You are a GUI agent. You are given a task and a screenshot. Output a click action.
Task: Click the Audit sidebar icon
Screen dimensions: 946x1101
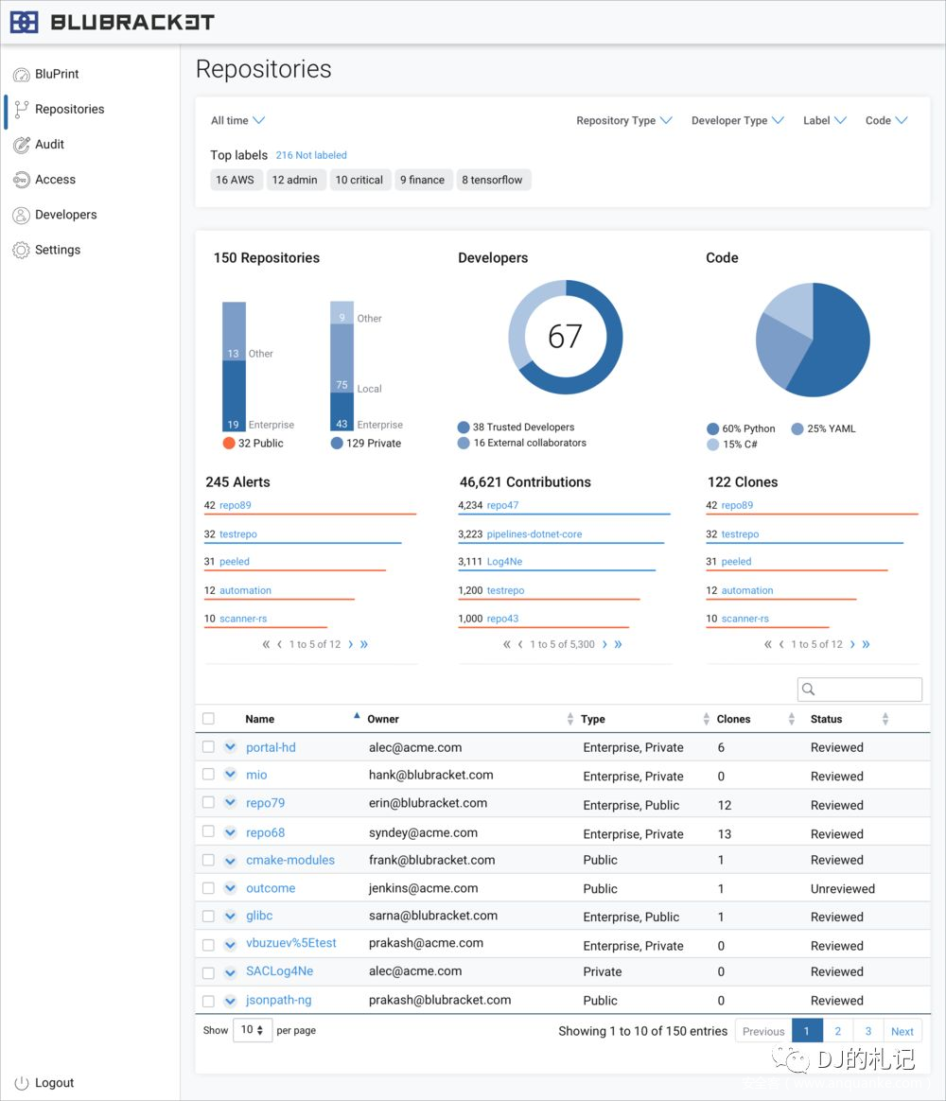point(21,145)
